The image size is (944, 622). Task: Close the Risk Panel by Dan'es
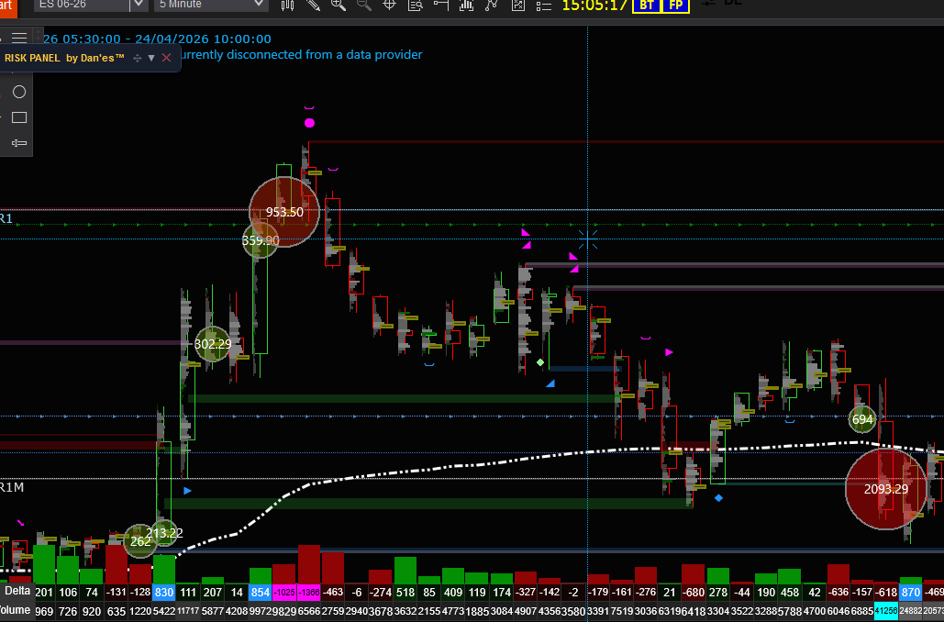(166, 58)
